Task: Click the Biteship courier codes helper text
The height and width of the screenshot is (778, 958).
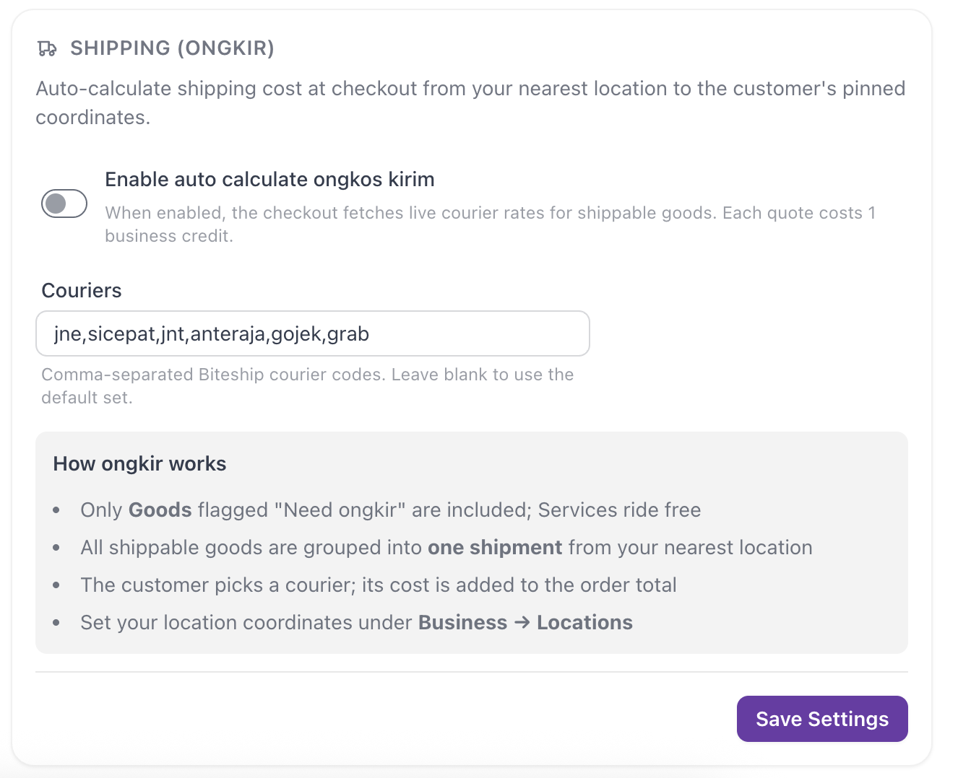Action: [x=308, y=386]
